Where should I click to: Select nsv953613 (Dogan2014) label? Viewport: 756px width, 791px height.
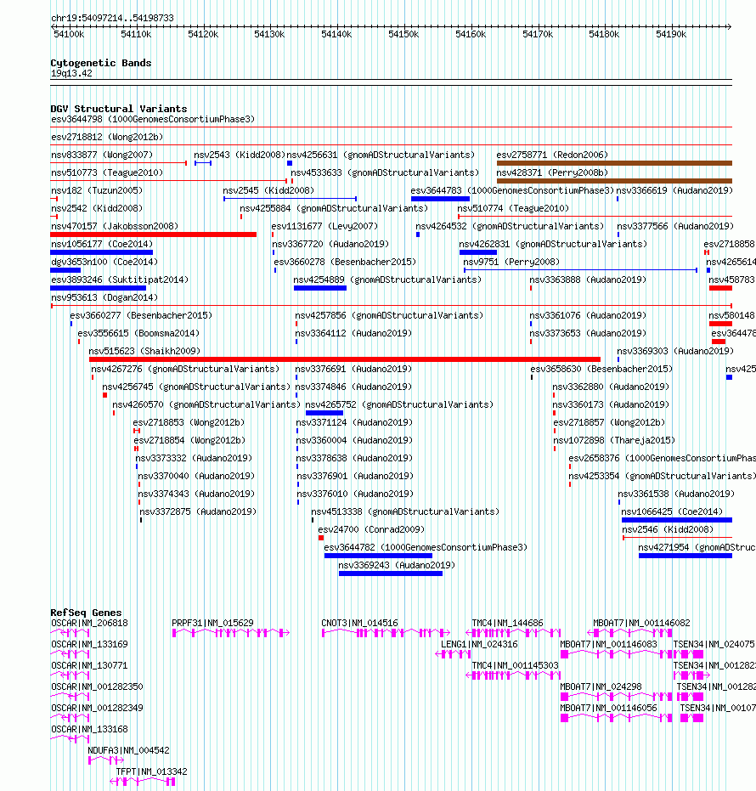point(104,297)
